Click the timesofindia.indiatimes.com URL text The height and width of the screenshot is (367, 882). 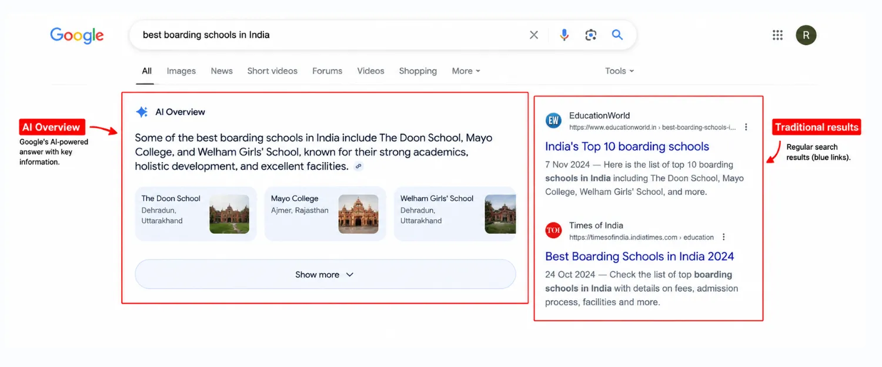pos(642,237)
